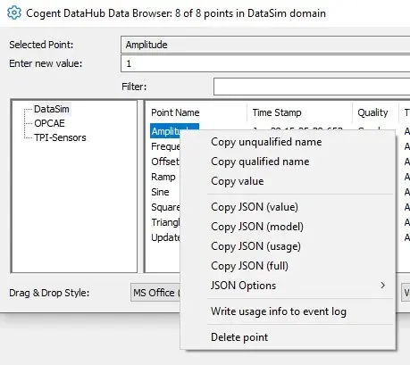Click the Cogent DataHub gear icon
The image size is (410, 365).
[14, 13]
